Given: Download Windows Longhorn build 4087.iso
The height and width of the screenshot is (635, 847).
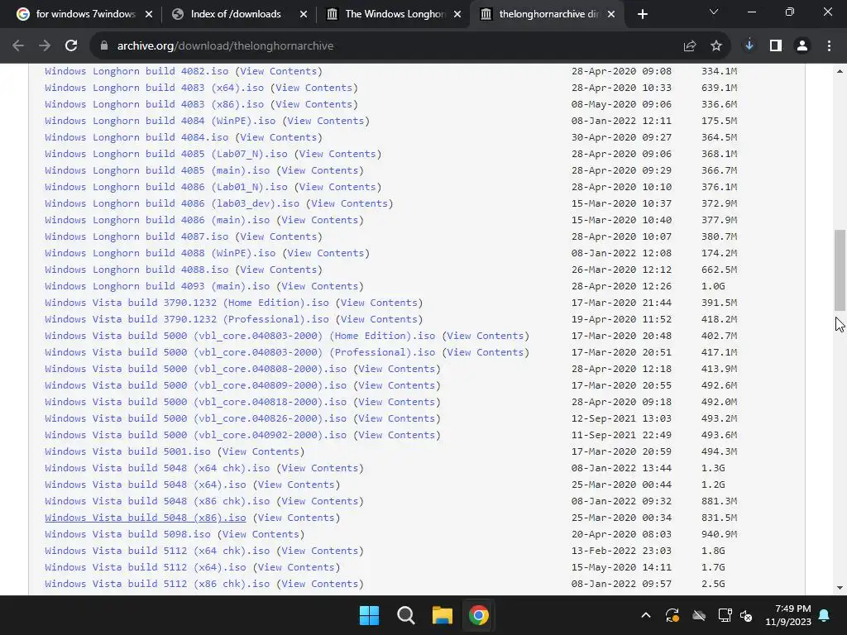Looking at the screenshot, I should click(x=136, y=236).
